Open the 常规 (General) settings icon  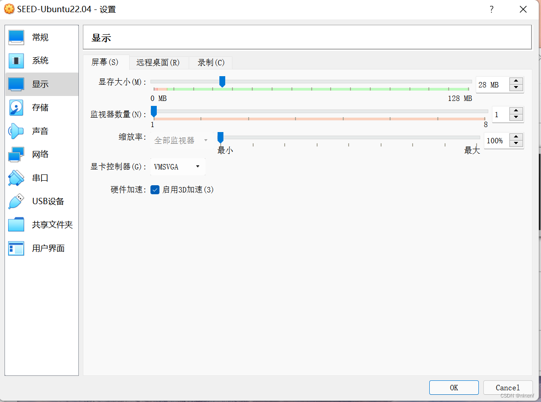[x=16, y=37]
